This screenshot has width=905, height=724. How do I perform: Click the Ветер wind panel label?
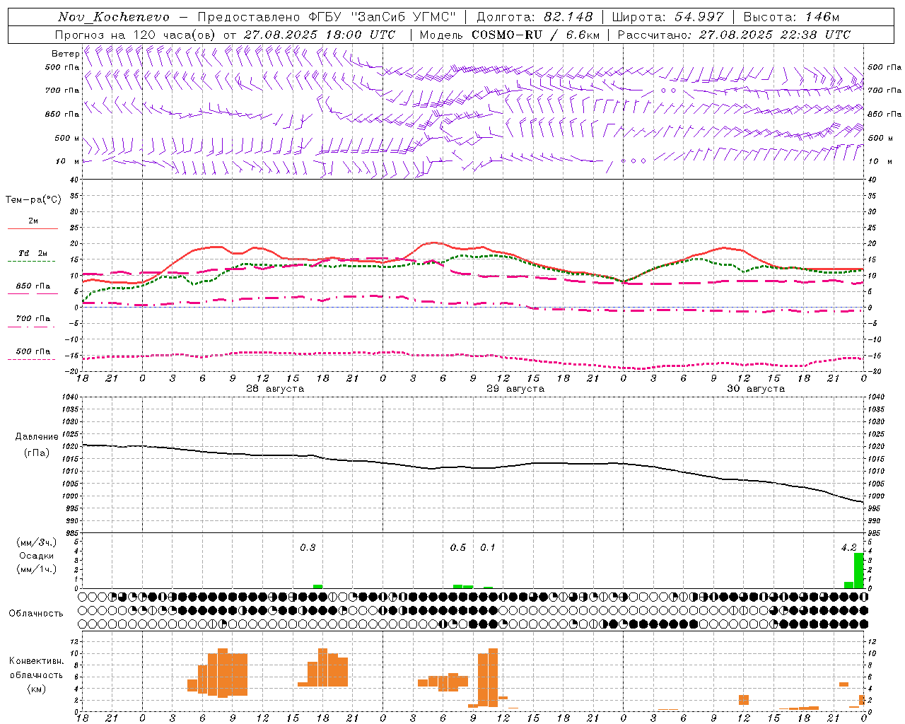click(x=65, y=54)
